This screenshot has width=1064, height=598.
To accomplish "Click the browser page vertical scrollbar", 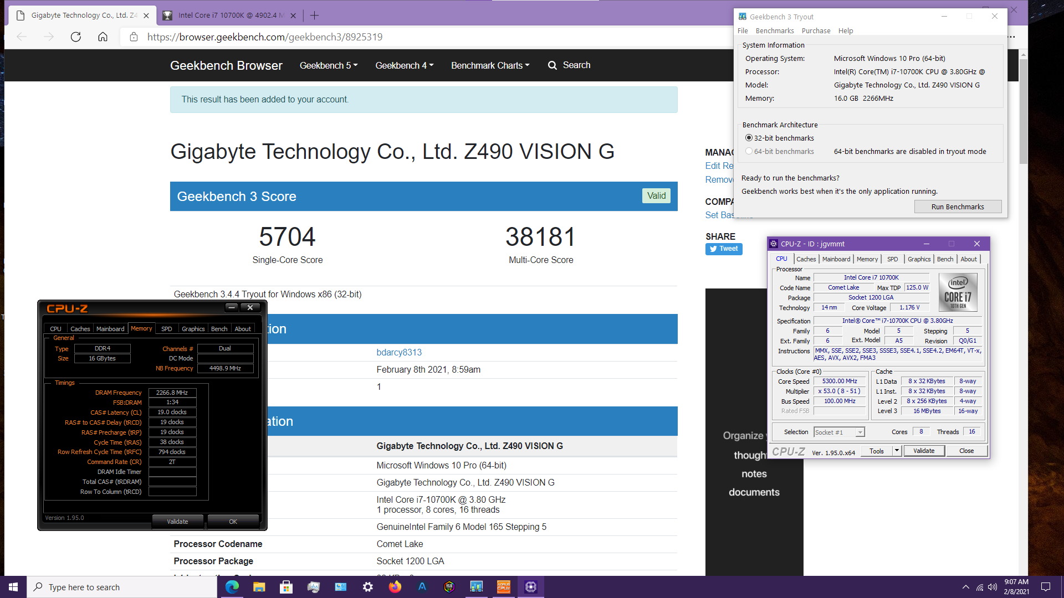I will pos(1023,111).
